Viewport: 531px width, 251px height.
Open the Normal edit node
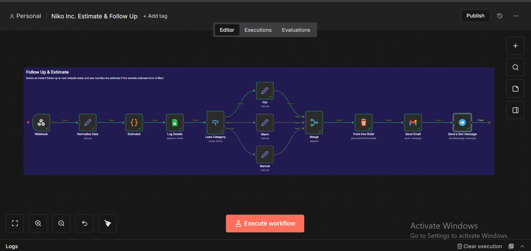(x=265, y=155)
